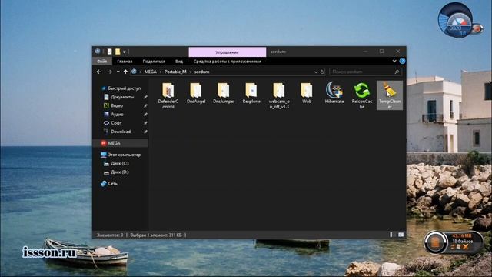
Task: Expand the address bar history dropdown
Action: point(316,72)
